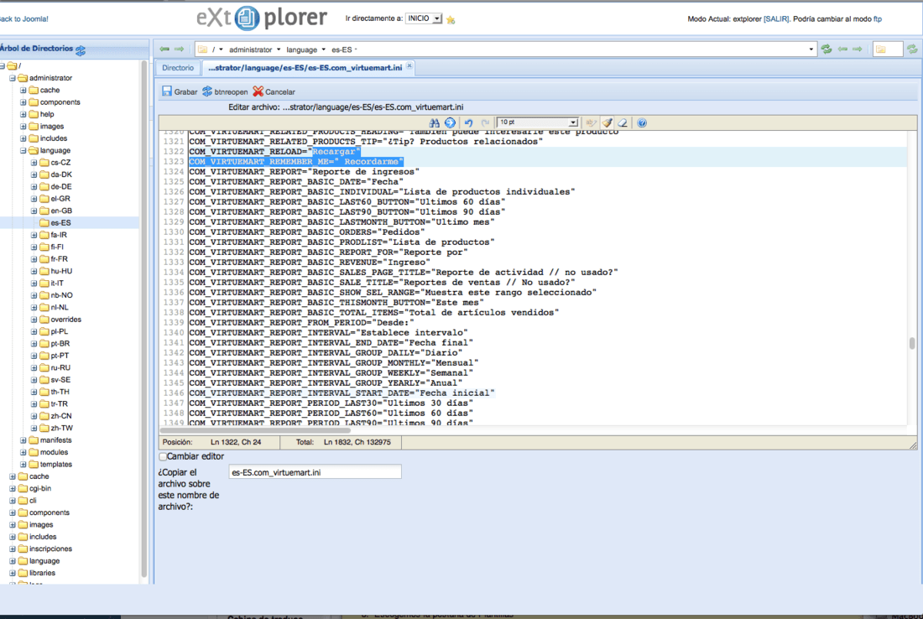Select the zh-TW folder in tree
Image resolution: width=923 pixels, height=619 pixels.
pyautogui.click(x=61, y=428)
